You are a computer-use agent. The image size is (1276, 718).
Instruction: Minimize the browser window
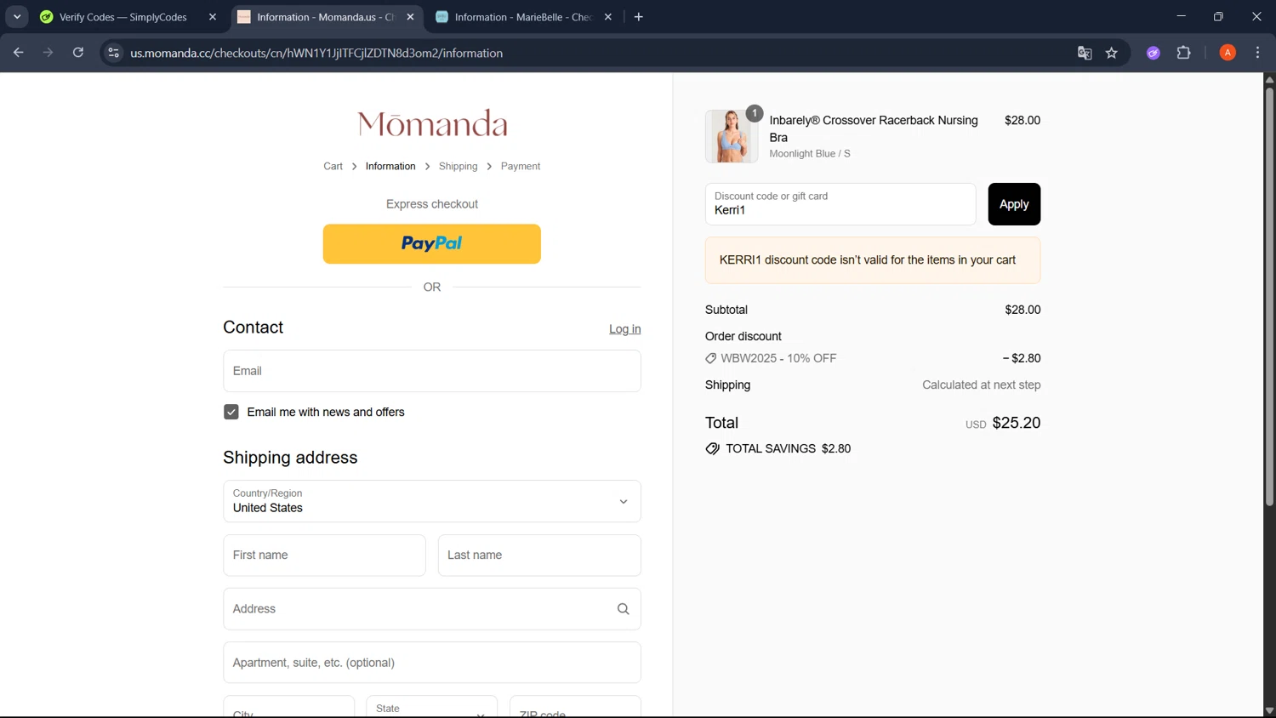1181,16
